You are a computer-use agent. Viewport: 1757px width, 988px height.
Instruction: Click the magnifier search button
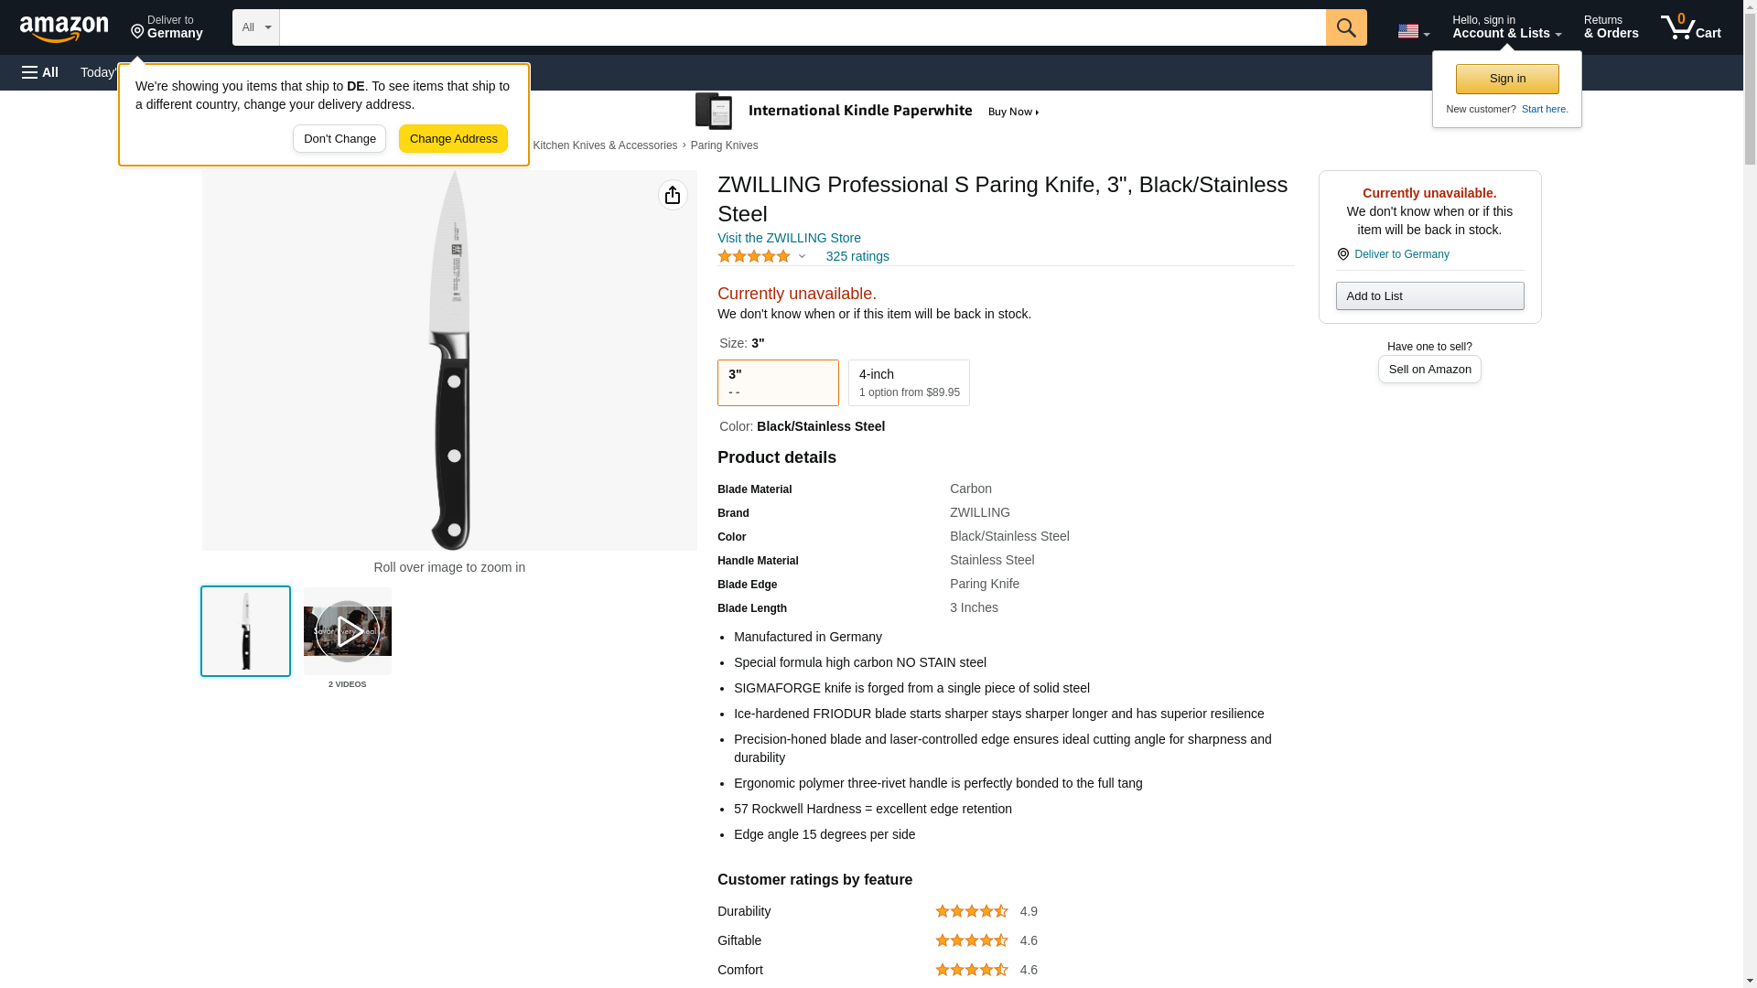(x=1345, y=27)
